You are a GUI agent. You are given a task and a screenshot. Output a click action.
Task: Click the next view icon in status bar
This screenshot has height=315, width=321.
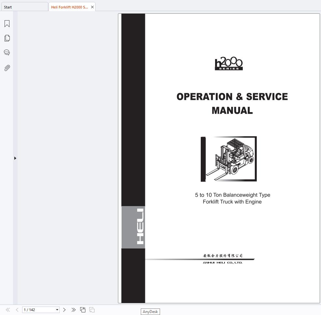tap(92, 310)
